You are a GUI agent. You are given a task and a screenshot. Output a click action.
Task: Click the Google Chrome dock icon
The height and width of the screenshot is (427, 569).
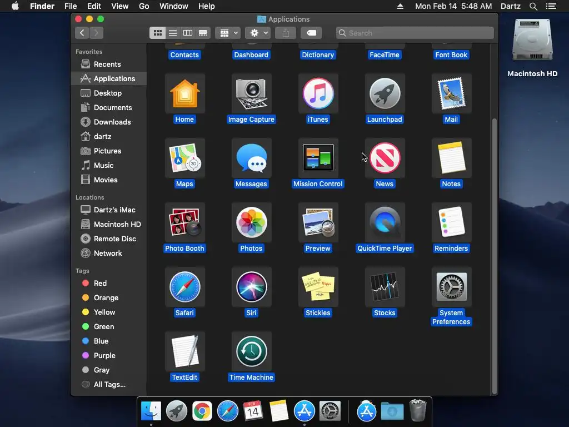tap(202, 411)
